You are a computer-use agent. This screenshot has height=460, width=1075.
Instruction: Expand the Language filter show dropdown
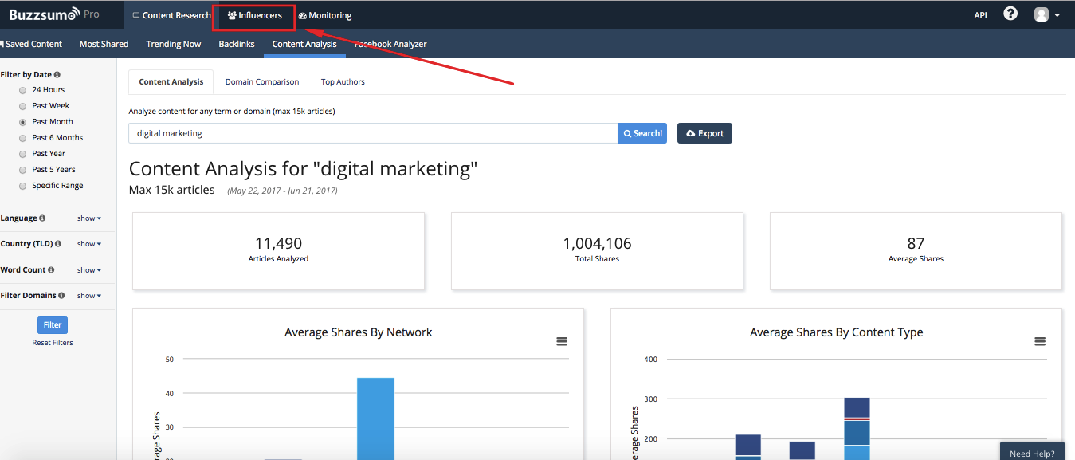tap(89, 218)
